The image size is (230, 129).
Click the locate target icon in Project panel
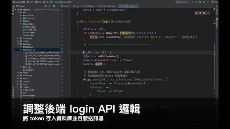pos(46,6)
